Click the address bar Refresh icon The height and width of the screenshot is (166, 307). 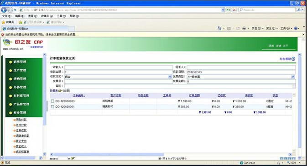pyautogui.click(x=228, y=10)
